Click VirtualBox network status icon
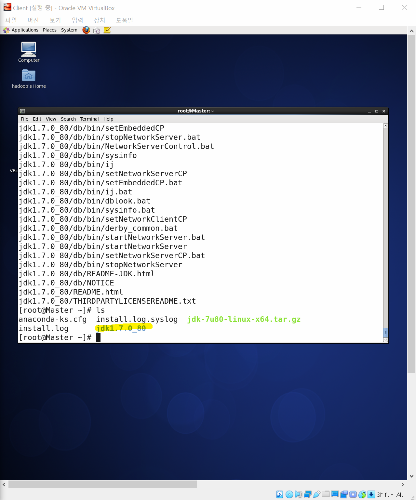 [307, 494]
